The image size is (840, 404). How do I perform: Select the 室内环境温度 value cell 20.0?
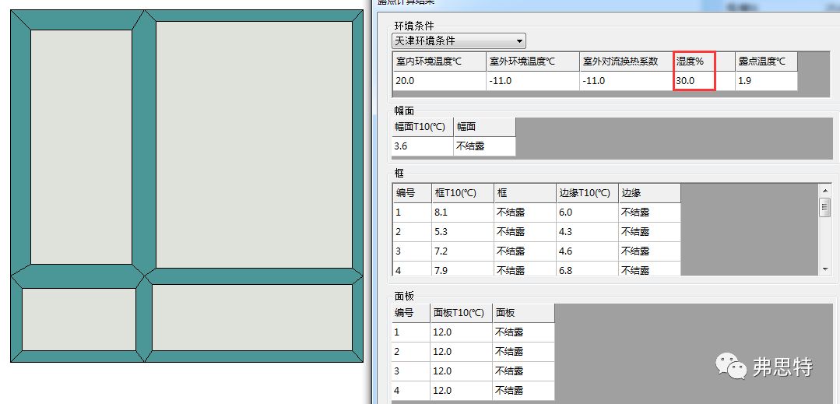[439, 81]
